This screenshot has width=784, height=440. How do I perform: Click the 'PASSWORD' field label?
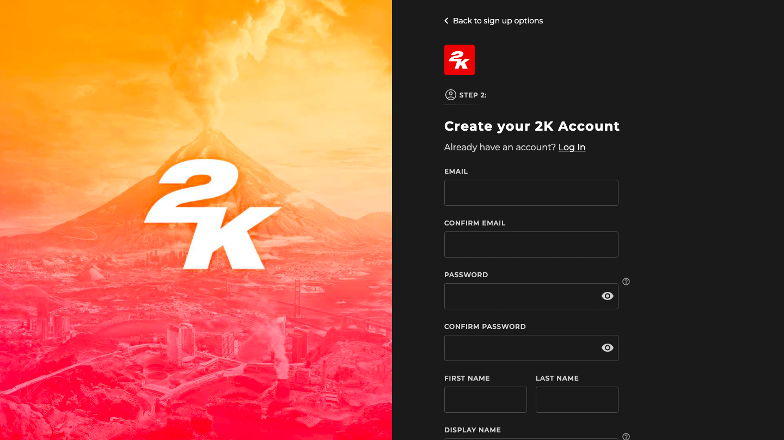point(466,275)
